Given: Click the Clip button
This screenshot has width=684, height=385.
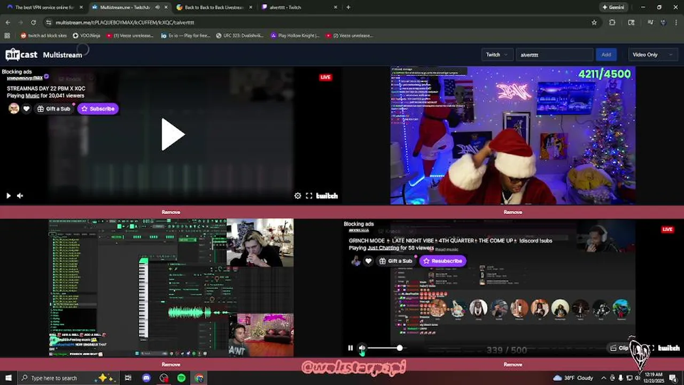Looking at the screenshot, I should 620,348.
